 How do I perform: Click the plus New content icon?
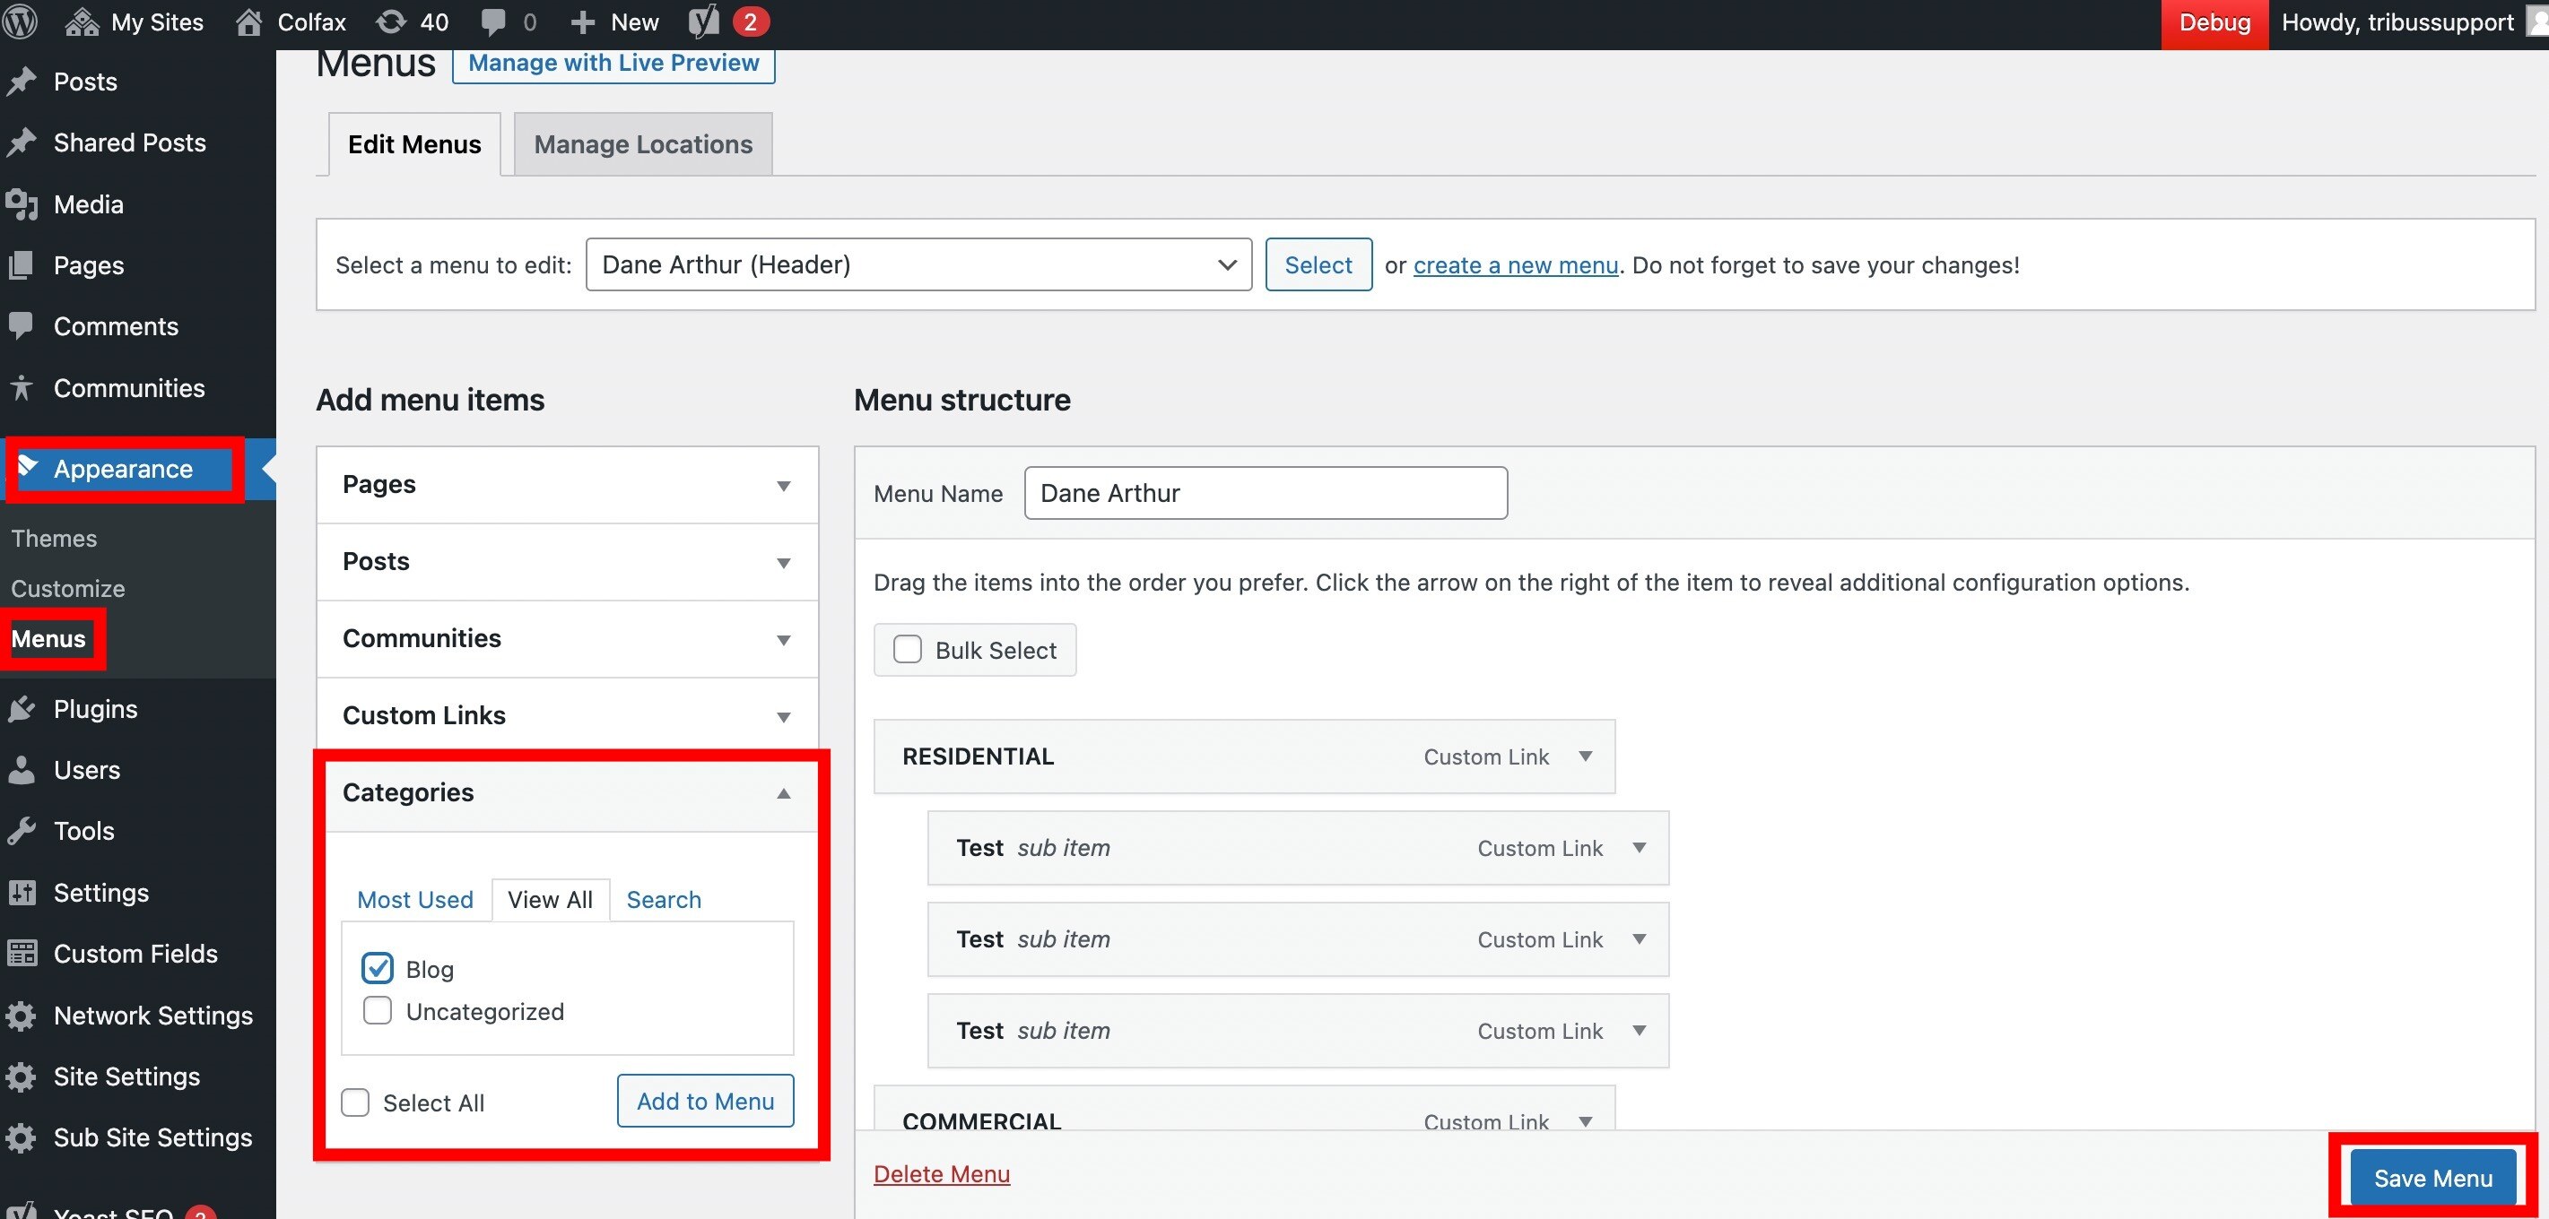[x=584, y=22]
